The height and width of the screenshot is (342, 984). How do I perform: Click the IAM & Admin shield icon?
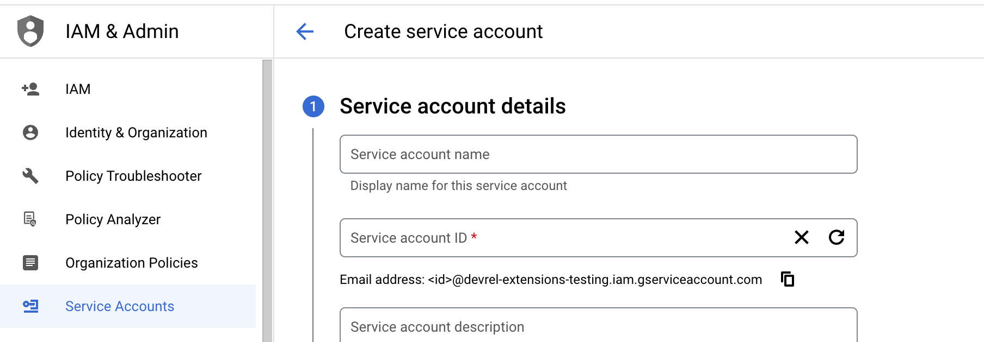pos(30,31)
